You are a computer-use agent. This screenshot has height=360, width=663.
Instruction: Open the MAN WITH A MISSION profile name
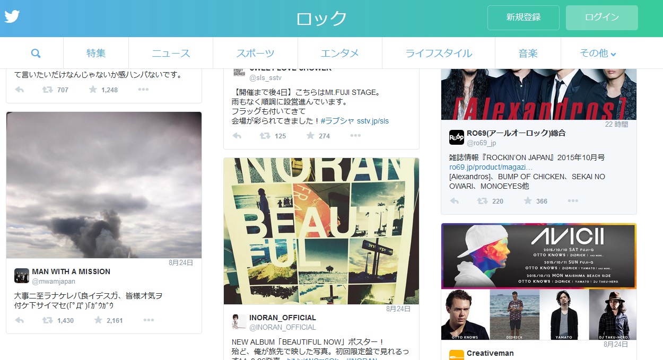pyautogui.click(x=71, y=271)
